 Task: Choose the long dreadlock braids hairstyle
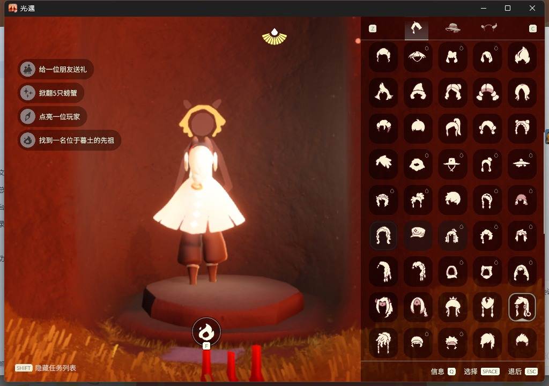click(383, 342)
